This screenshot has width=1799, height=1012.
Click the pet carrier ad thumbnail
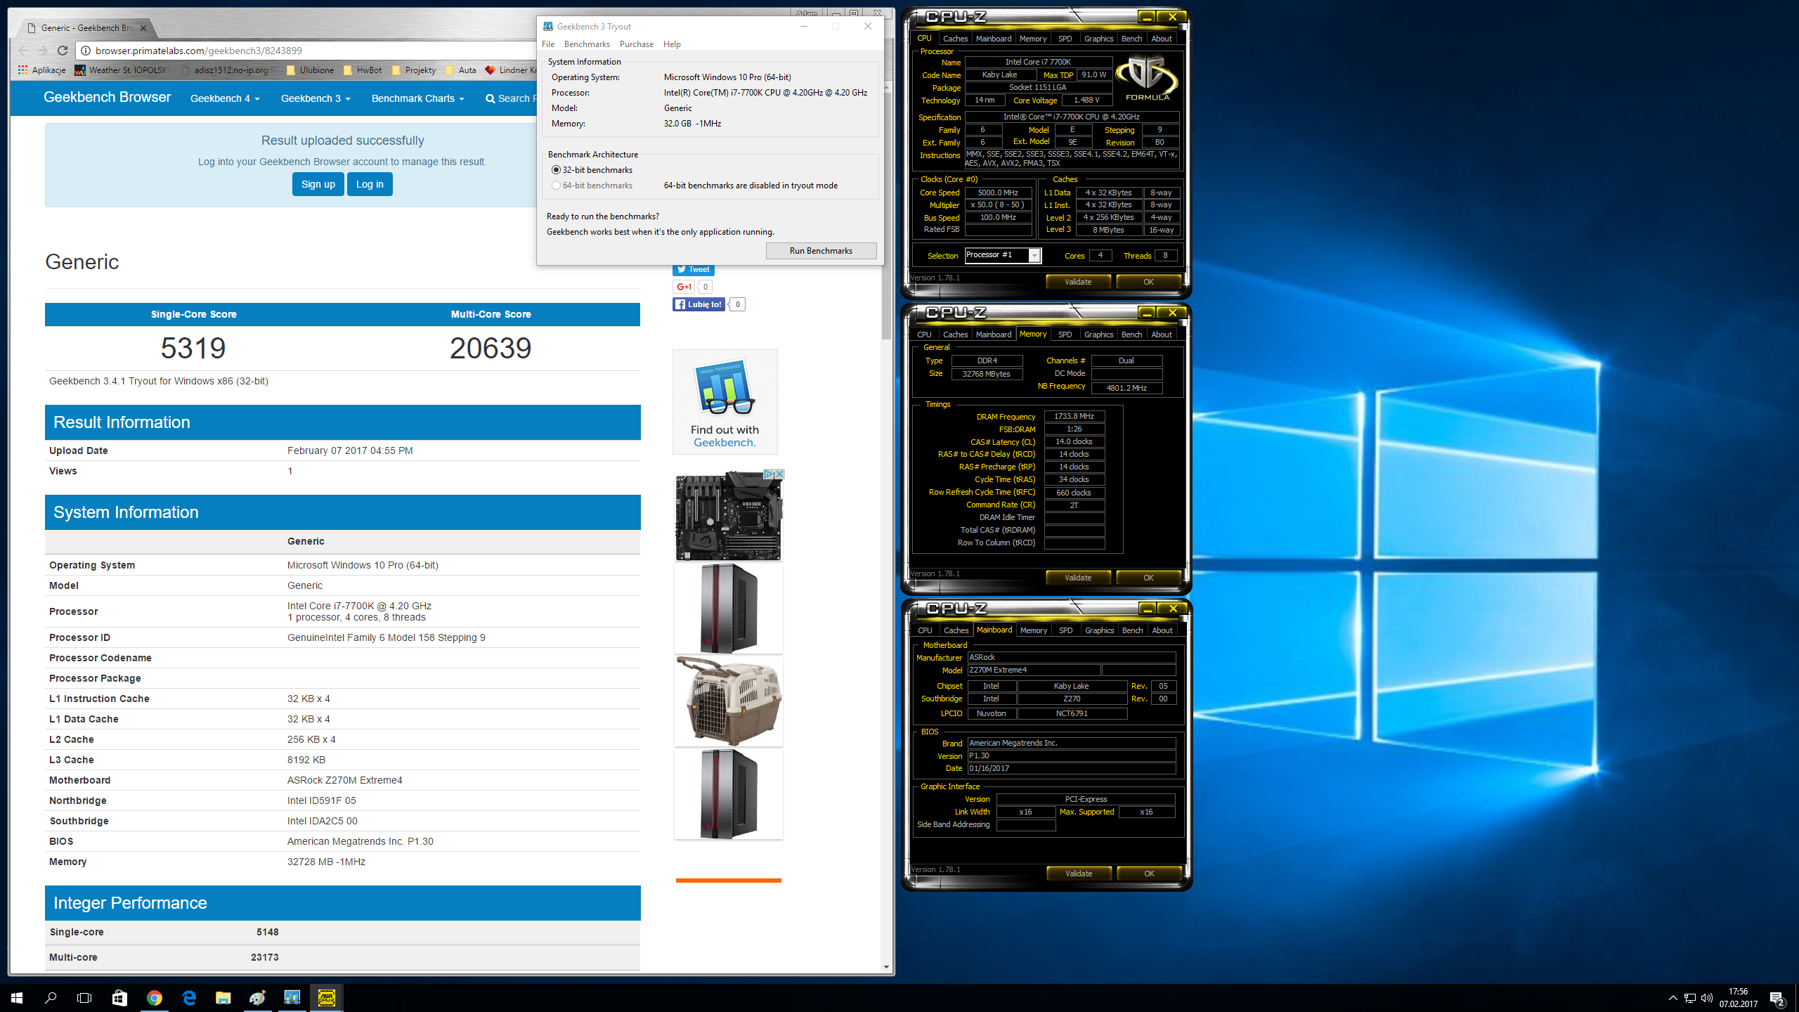pyautogui.click(x=728, y=701)
